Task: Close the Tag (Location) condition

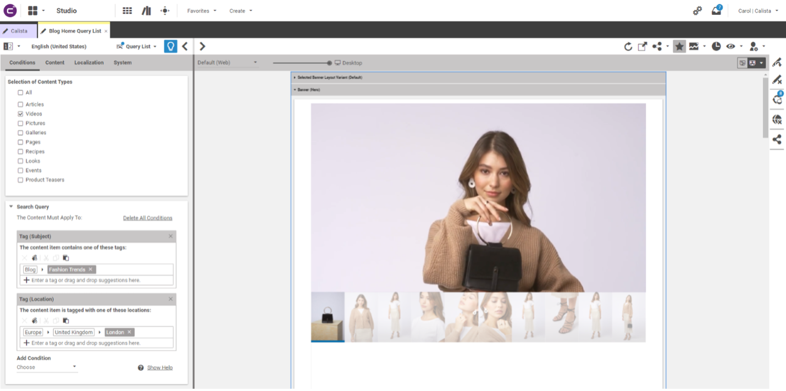Action: (x=170, y=299)
